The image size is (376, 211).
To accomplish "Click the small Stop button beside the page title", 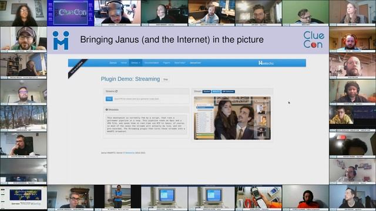I will (166, 80).
